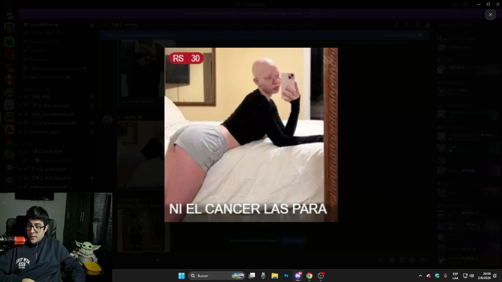The width and height of the screenshot is (502, 282).
Task: Maximize the Discord window
Action: pos(488,4)
